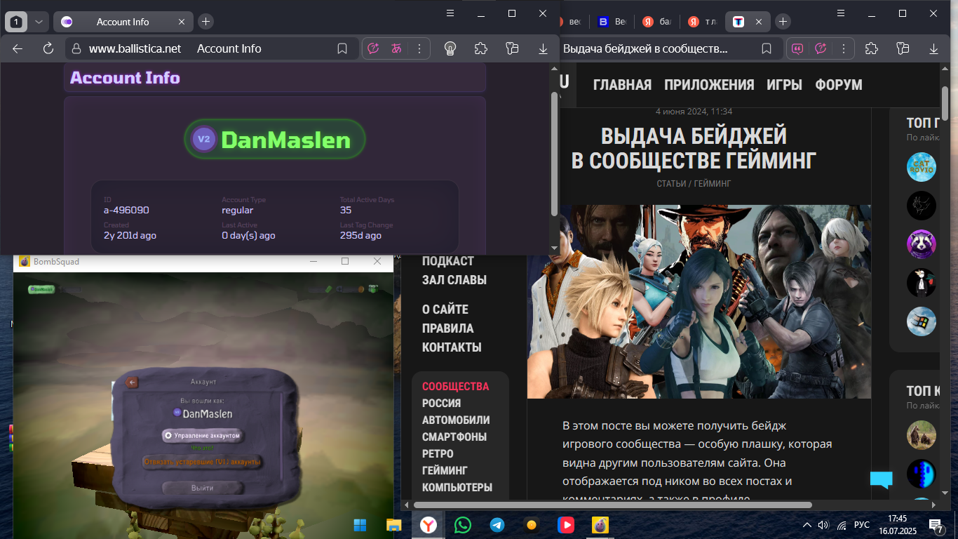Image resolution: width=958 pixels, height=539 pixels.
Task: Bookmark the Account Info page
Action: (x=342, y=48)
